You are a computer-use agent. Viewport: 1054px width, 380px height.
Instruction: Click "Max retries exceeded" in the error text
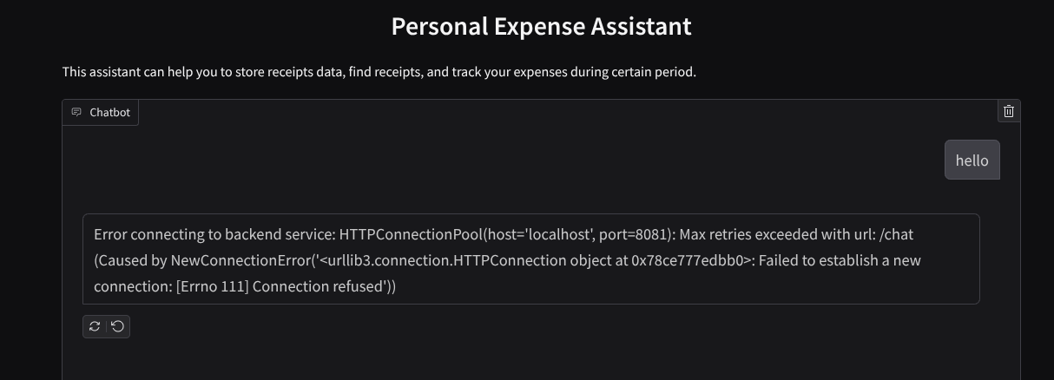744,234
